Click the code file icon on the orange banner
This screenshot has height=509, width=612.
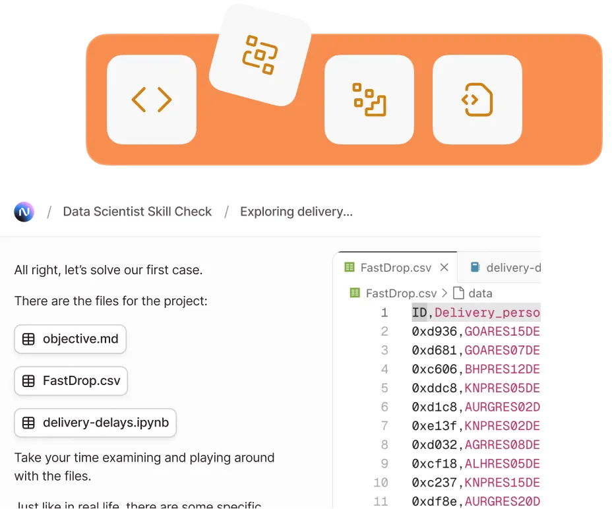click(x=477, y=100)
